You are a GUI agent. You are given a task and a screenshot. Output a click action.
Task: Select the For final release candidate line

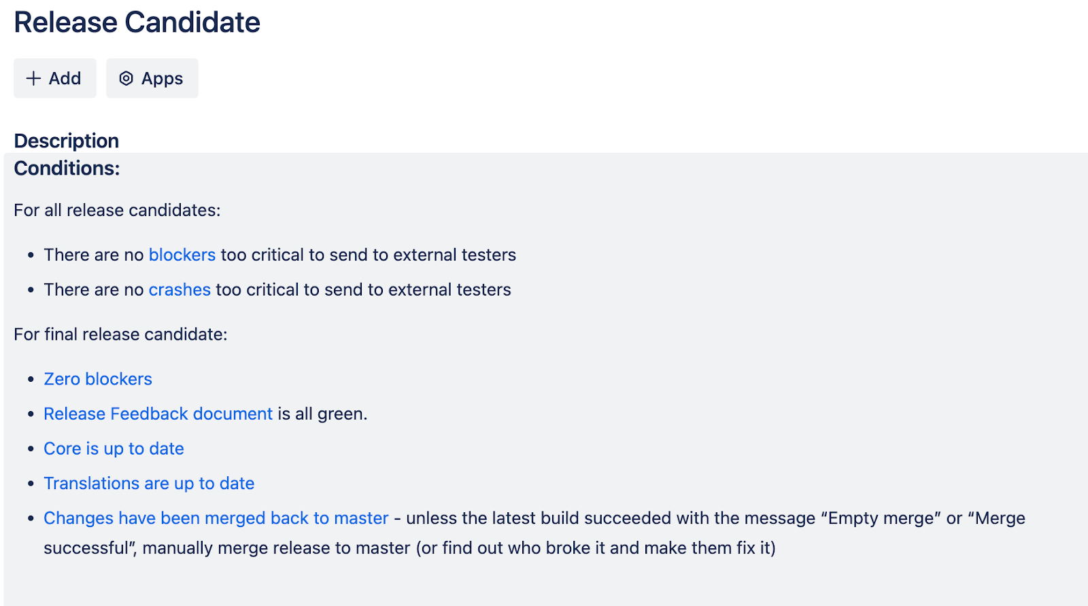[x=120, y=334]
